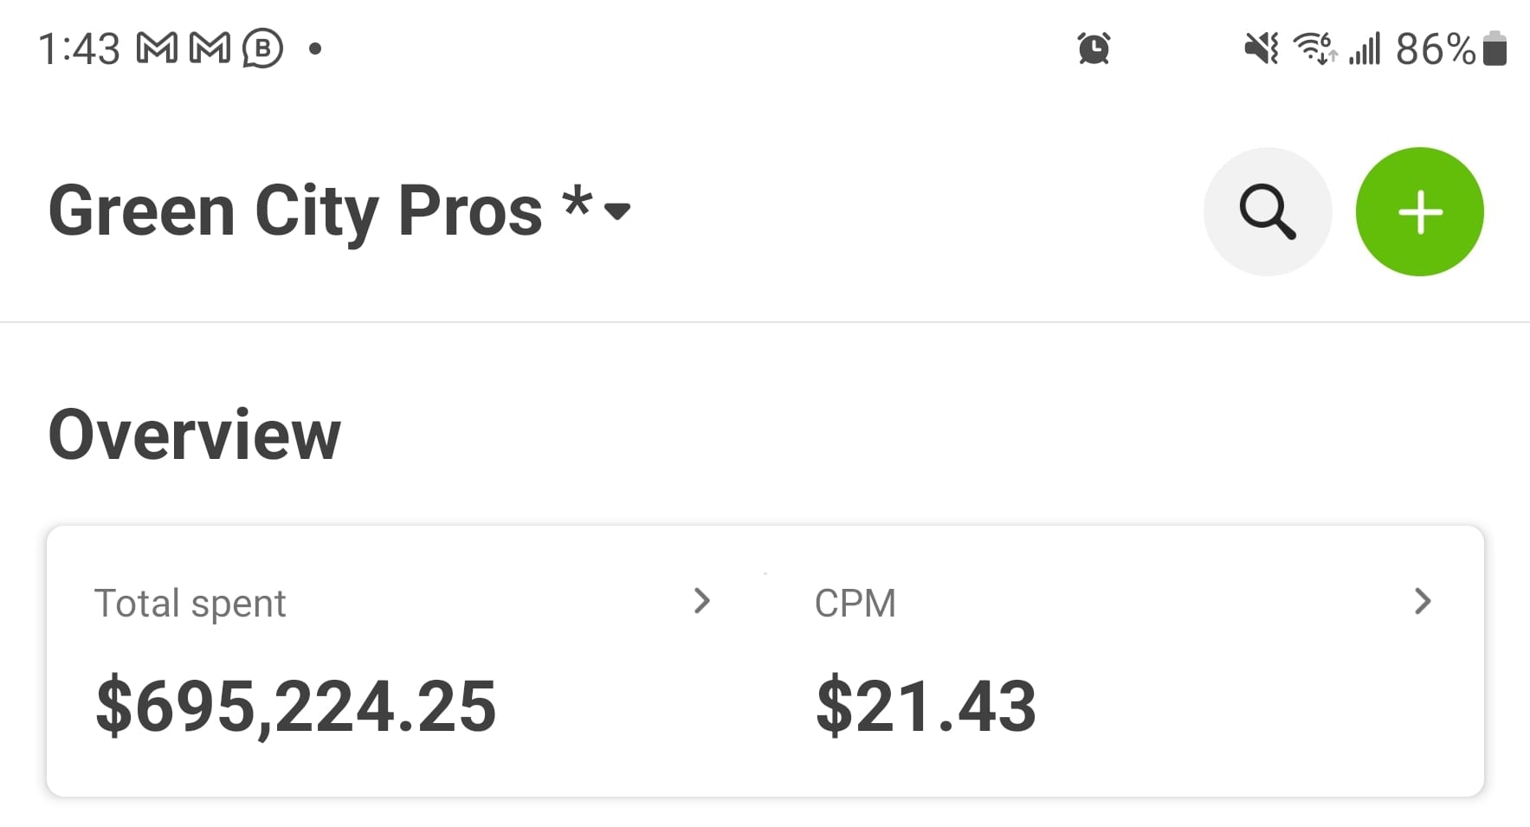Tap the Wi-Fi status icon
The width and height of the screenshot is (1530, 827).
[x=1314, y=48]
